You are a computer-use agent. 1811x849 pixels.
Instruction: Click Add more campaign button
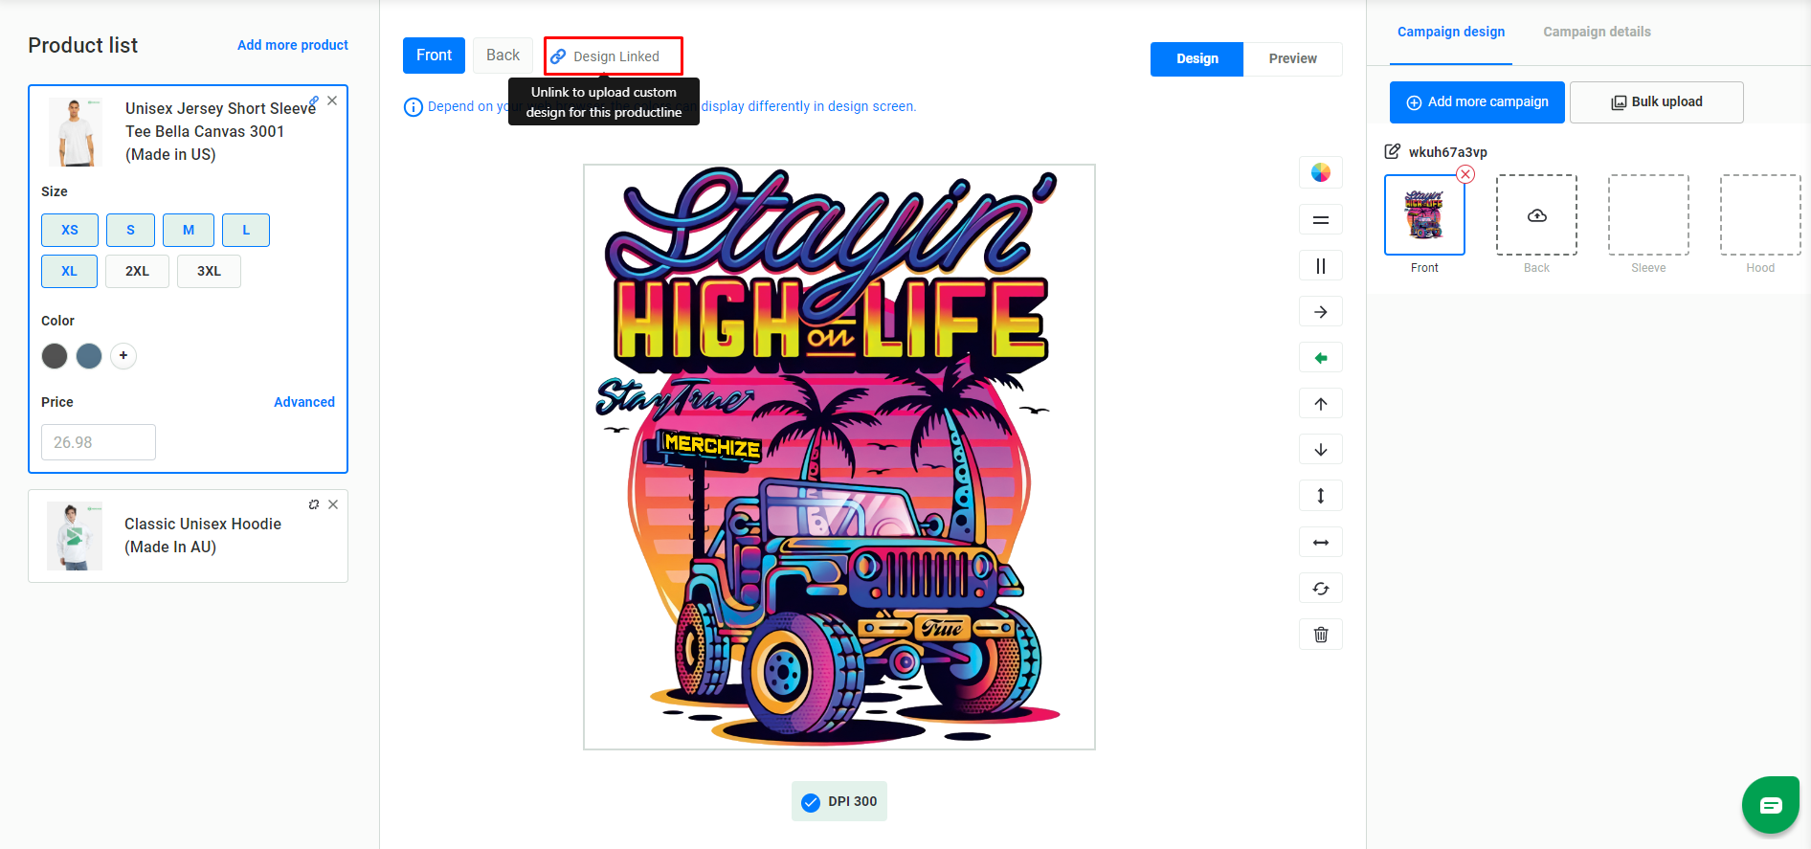(x=1477, y=102)
